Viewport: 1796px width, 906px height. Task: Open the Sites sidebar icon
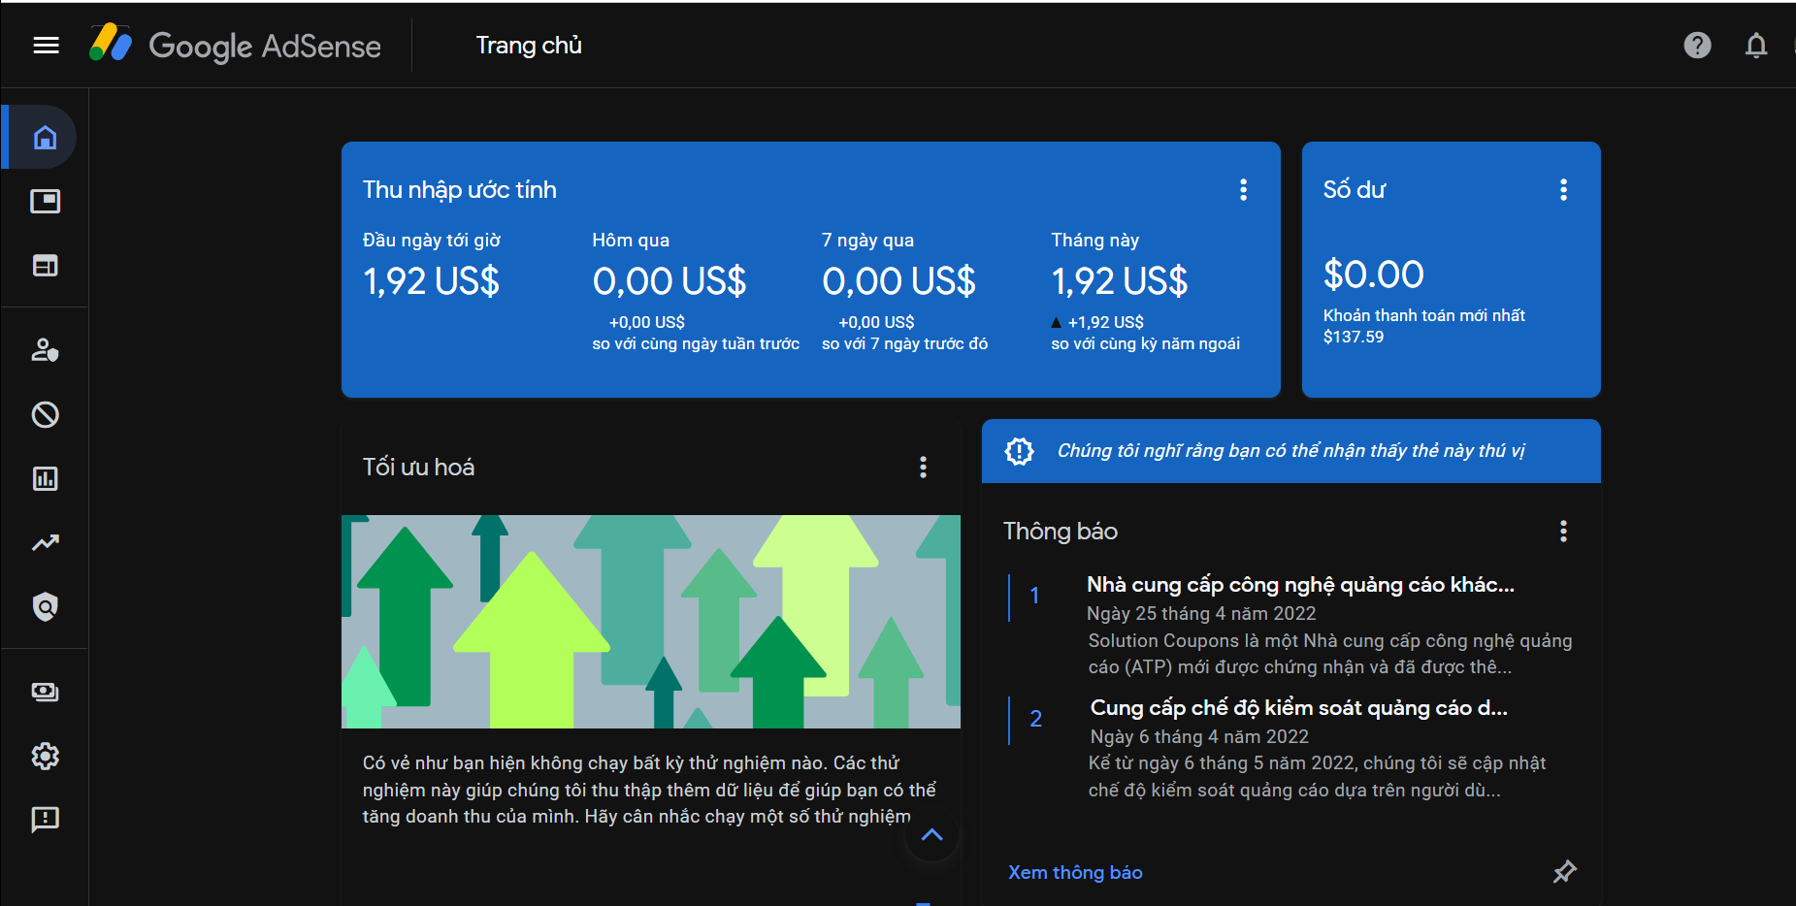(45, 266)
